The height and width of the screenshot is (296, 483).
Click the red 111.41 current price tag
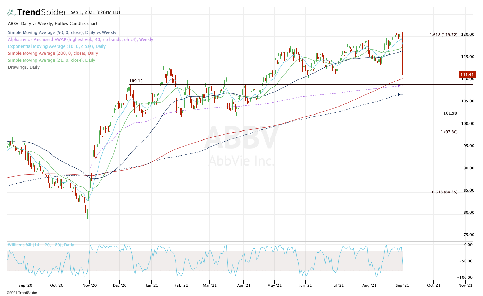coord(467,75)
